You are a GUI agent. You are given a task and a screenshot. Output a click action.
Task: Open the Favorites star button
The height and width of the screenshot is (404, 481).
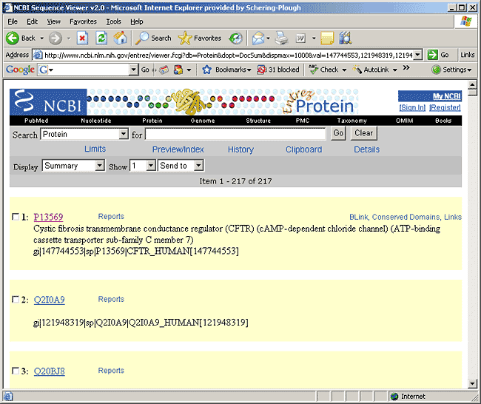point(199,38)
